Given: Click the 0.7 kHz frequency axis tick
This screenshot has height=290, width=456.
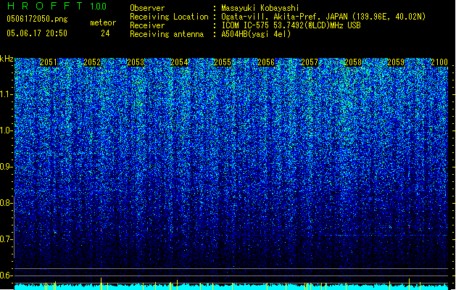Looking at the screenshot, I should pos(7,239).
